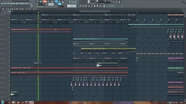
Task: Click the blue highlighted link icon in snap panel
Action: coord(60,4)
